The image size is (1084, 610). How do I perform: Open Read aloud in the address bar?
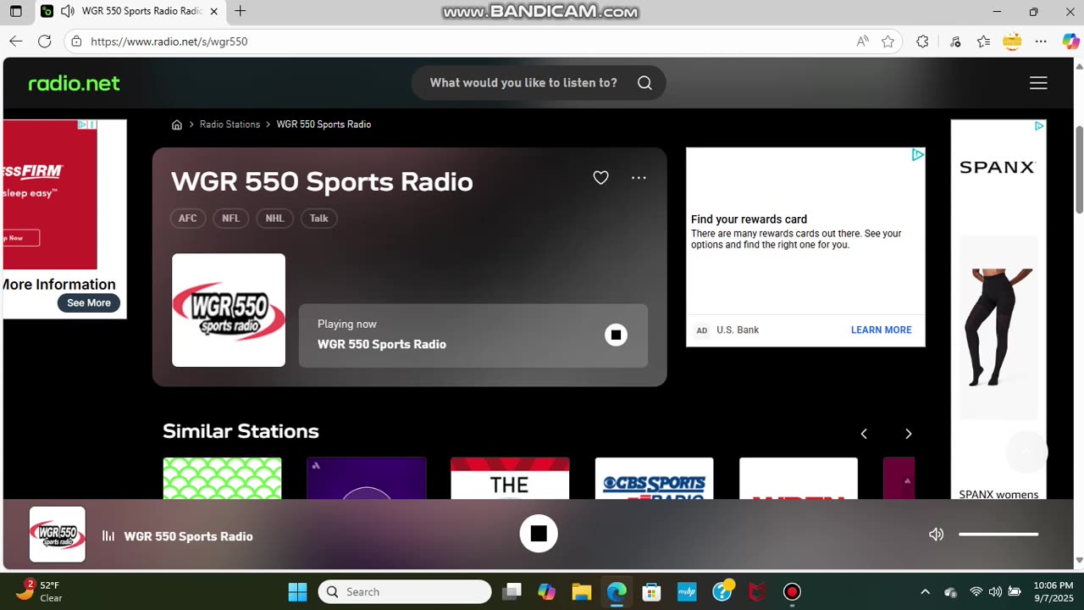862,42
